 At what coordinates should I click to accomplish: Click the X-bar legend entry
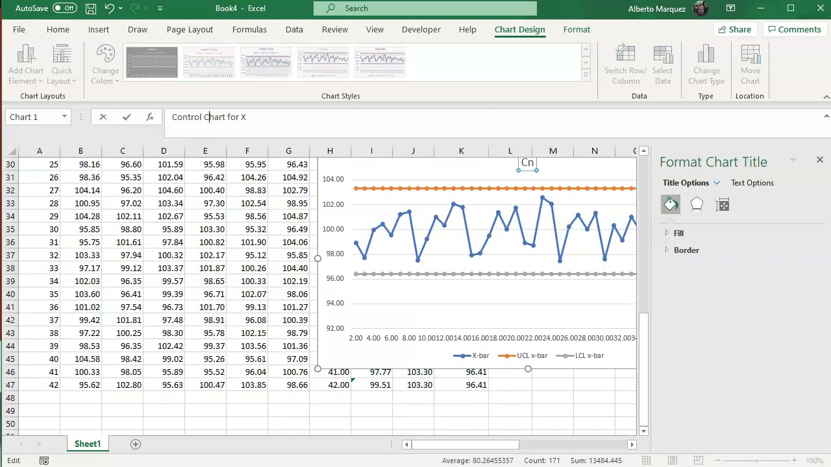472,355
